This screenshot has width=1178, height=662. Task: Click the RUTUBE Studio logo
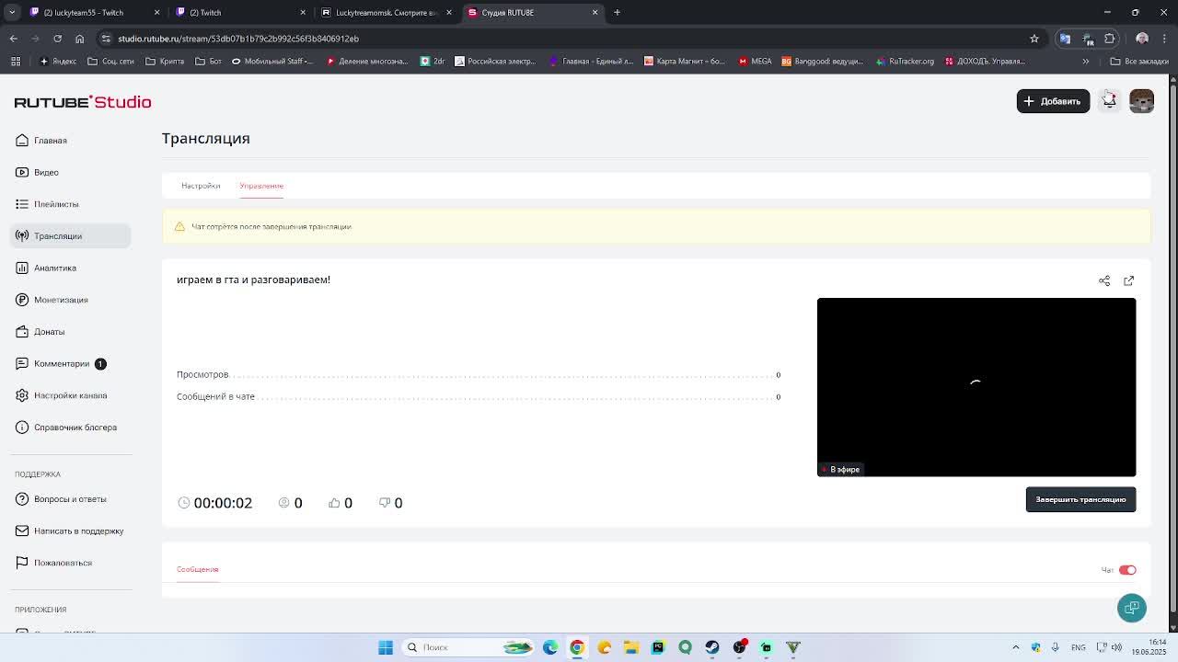tap(83, 102)
